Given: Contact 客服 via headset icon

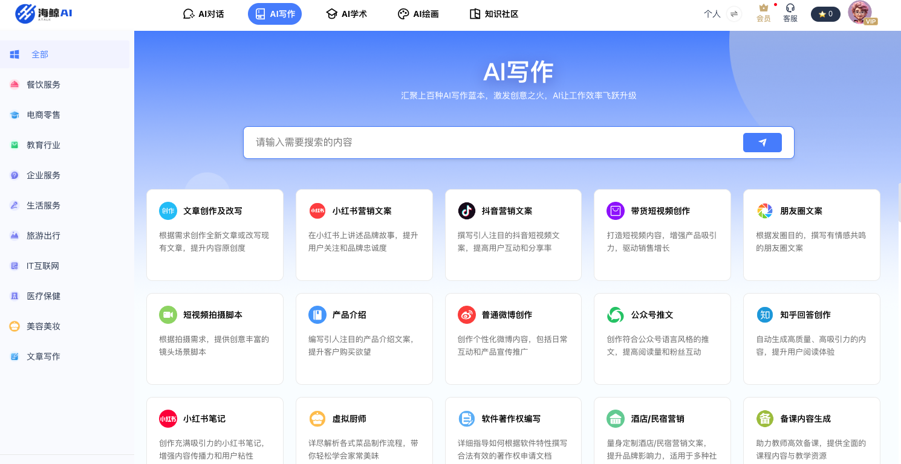Looking at the screenshot, I should coord(790,13).
